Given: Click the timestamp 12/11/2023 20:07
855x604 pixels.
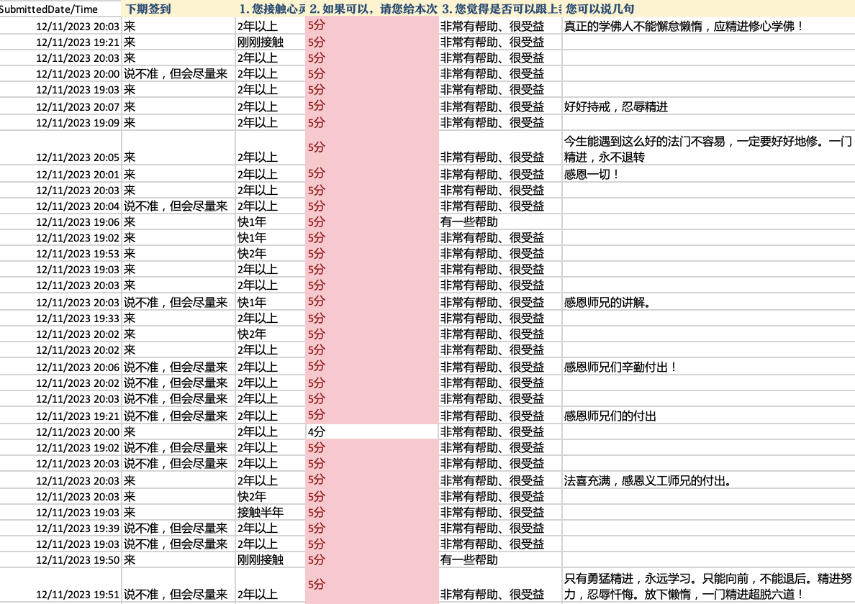Looking at the screenshot, I should 78,106.
